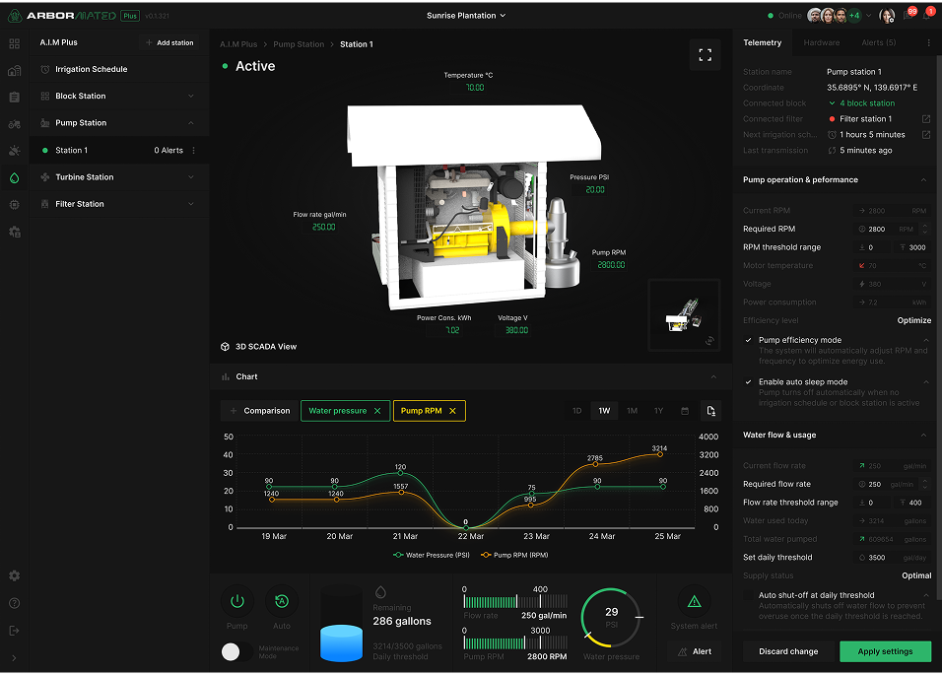Screen dimensions: 942x675
Task: Remove the Pump RPM comparison tag
Action: (x=453, y=411)
